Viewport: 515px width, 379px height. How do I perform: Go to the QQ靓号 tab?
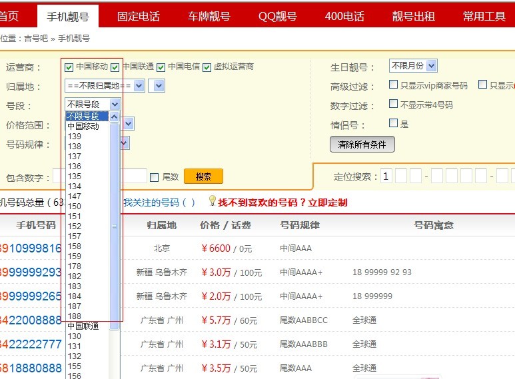click(x=277, y=16)
